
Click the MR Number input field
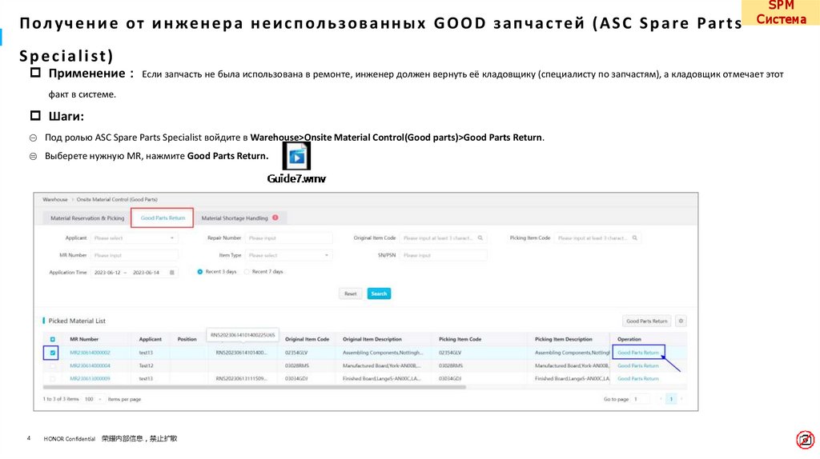[x=134, y=255]
